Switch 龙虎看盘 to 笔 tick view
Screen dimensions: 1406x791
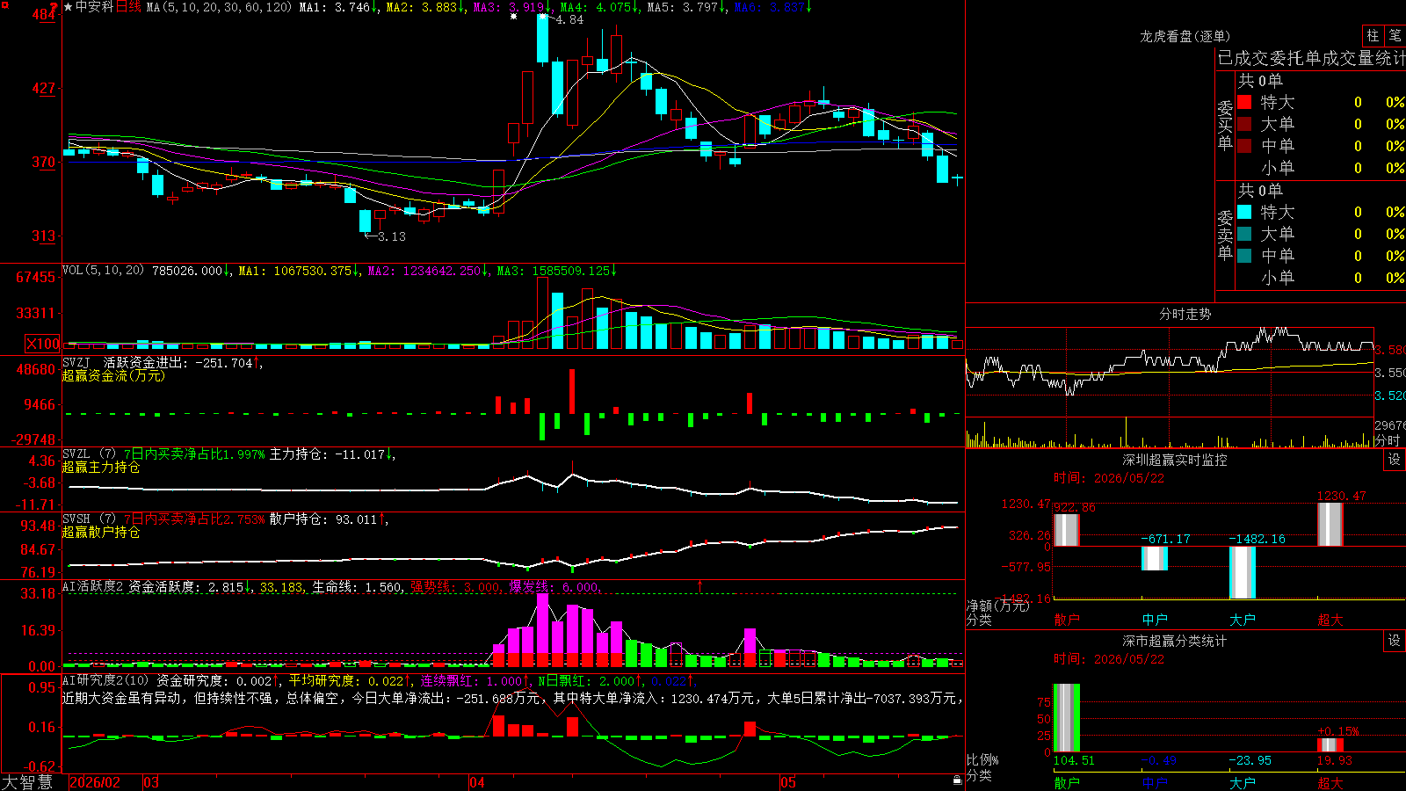1395,35
